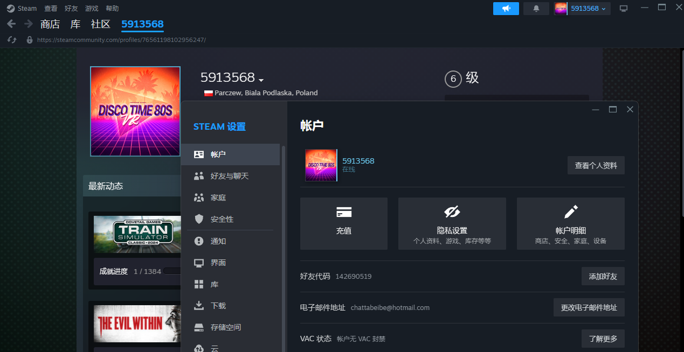The image size is (684, 352).
Task: Go forward with the right arrow
Action: [x=29, y=24]
